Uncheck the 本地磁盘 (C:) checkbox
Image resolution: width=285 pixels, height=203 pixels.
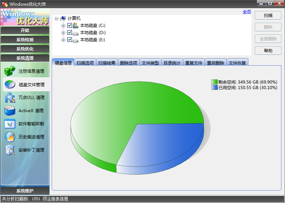pos(69,25)
